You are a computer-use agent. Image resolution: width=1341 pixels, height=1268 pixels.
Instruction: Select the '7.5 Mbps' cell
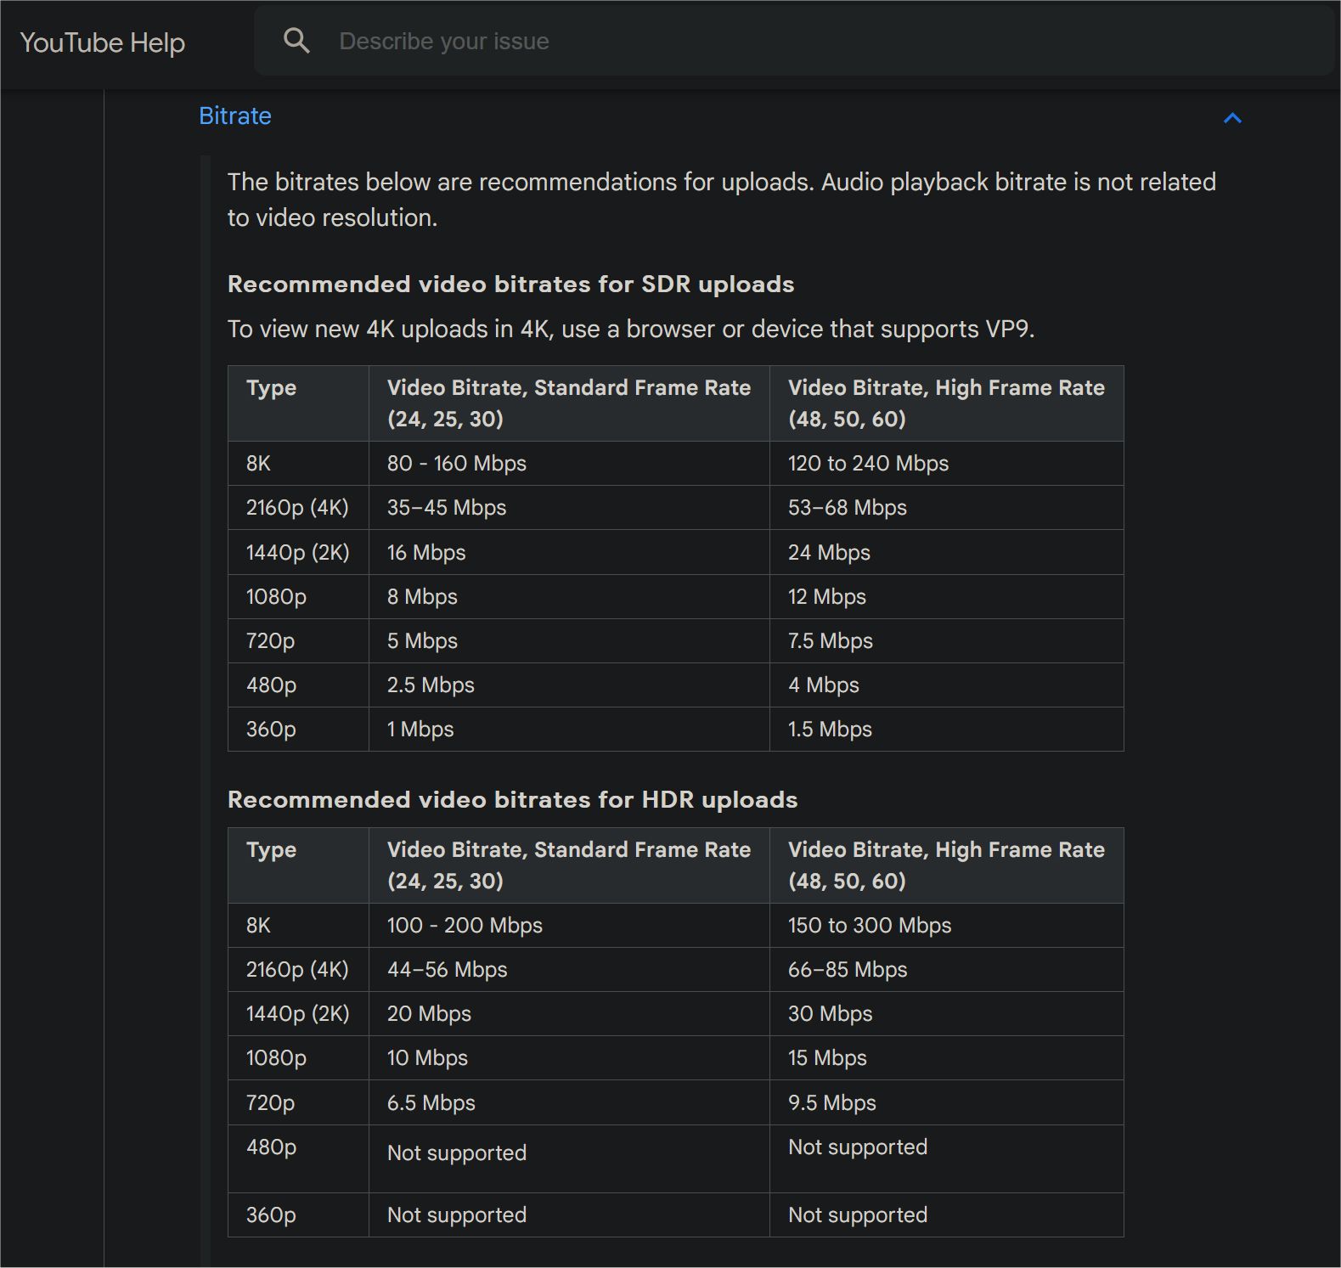[x=830, y=640]
